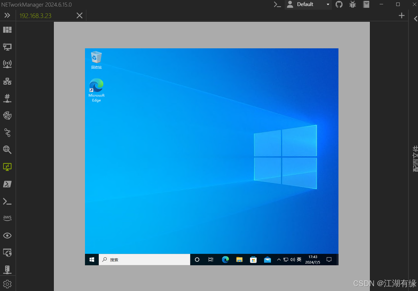Open the AWS Session Manager icon
This screenshot has width=418, height=291.
tap(7, 218)
